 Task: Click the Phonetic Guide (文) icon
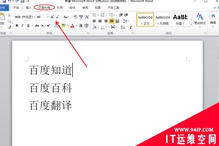pos(81,17)
